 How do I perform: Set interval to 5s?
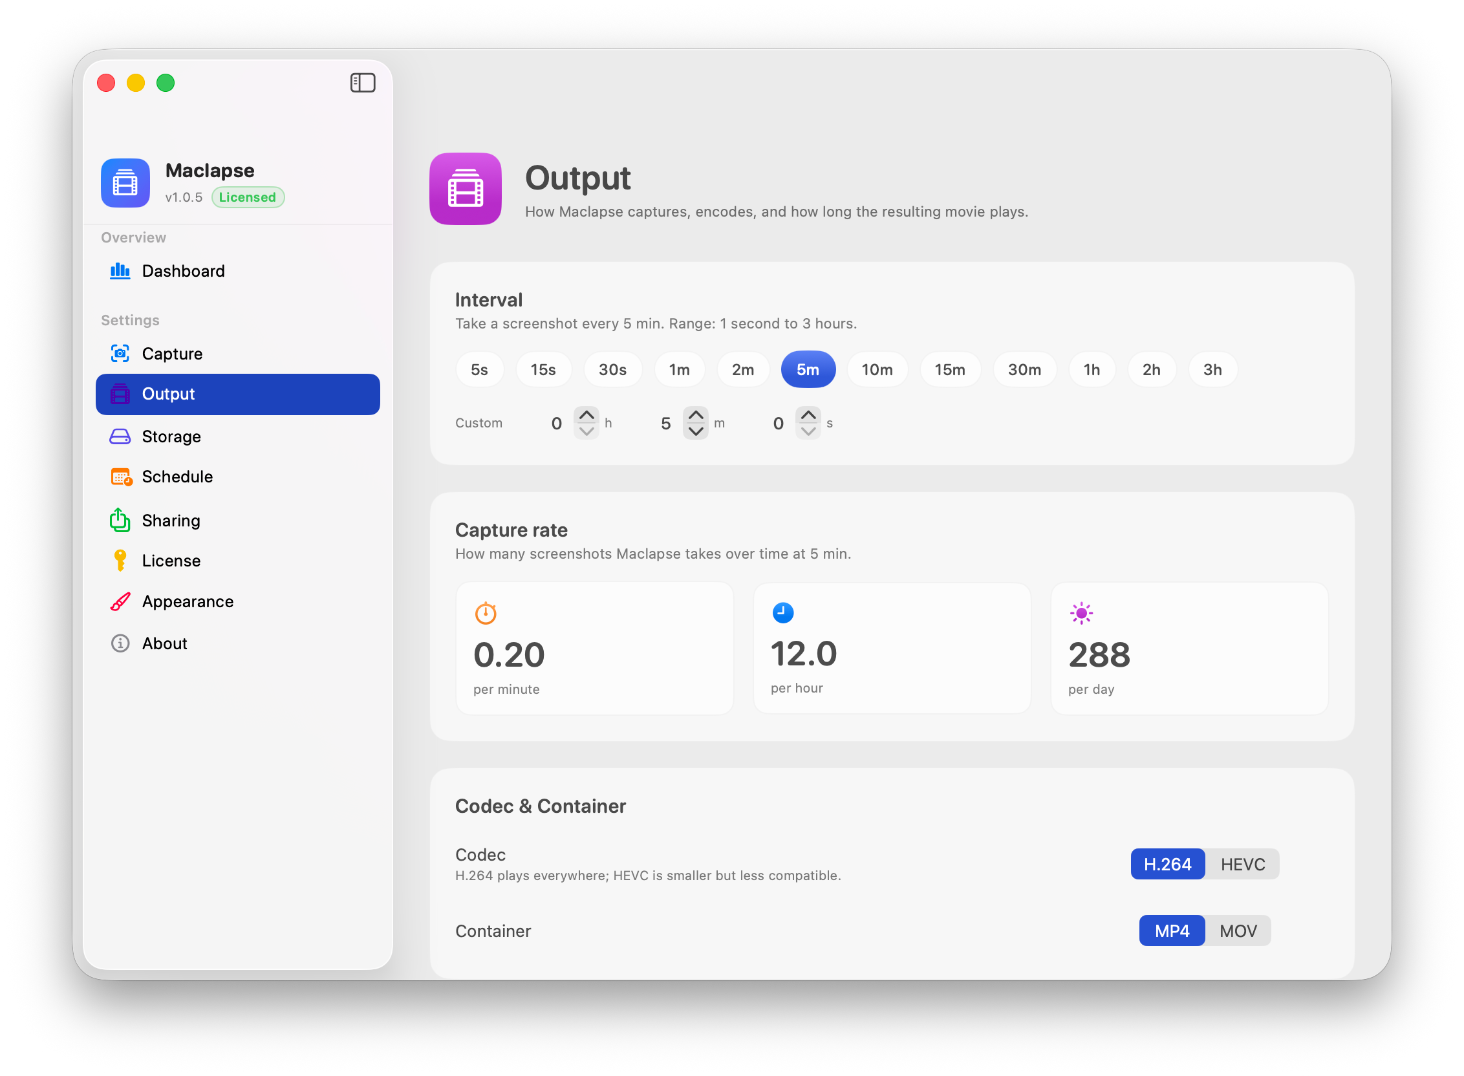point(479,369)
